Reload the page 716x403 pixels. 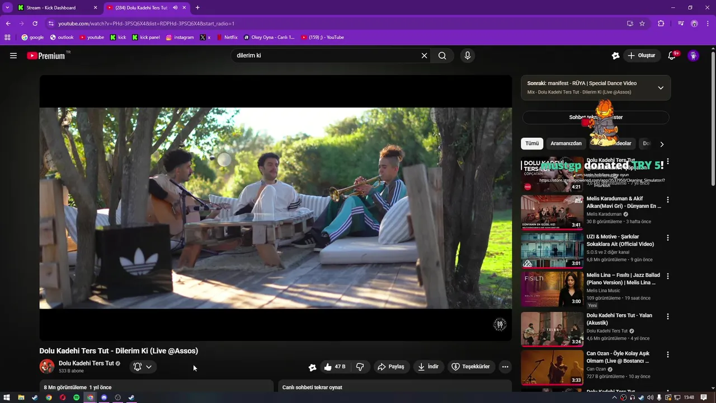(35, 24)
